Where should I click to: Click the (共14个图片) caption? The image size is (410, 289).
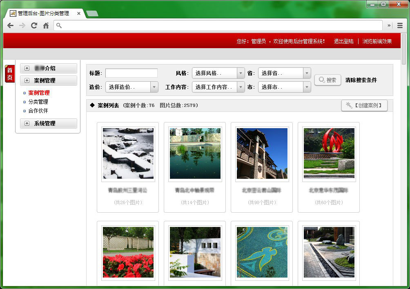coord(195,202)
